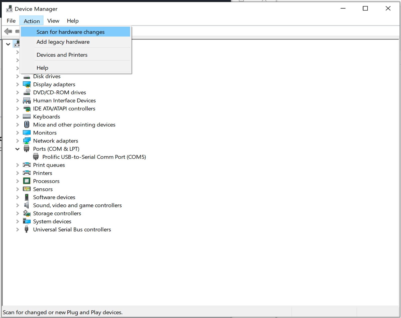401x318 pixels.
Task: Select Prolific USB-to-Serial Comm Port (COM5)
Action: pyautogui.click(x=94, y=157)
